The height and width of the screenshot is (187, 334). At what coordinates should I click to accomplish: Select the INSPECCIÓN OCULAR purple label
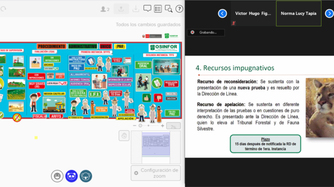(x=119, y=84)
